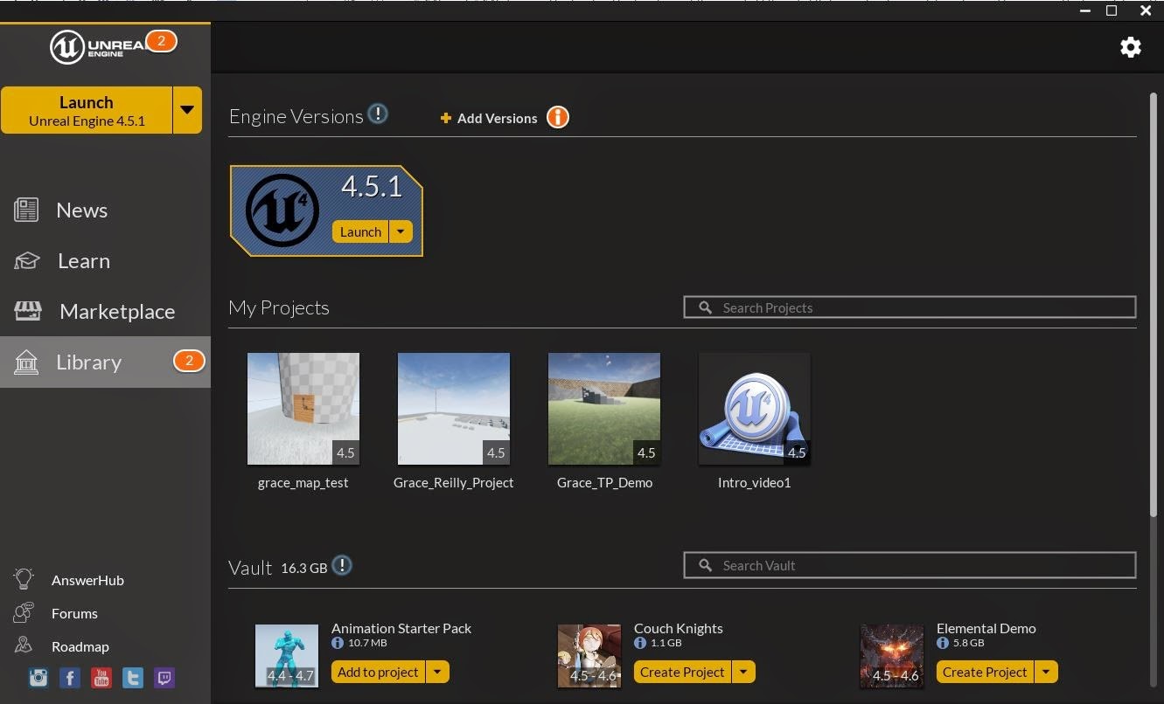Viewport: 1164px width, 704px height.
Task: Add Animation Starter Pack to project
Action: point(378,672)
